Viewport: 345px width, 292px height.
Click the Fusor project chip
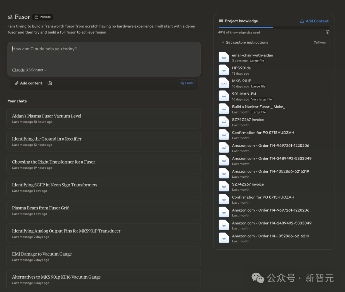pyautogui.click(x=187, y=83)
